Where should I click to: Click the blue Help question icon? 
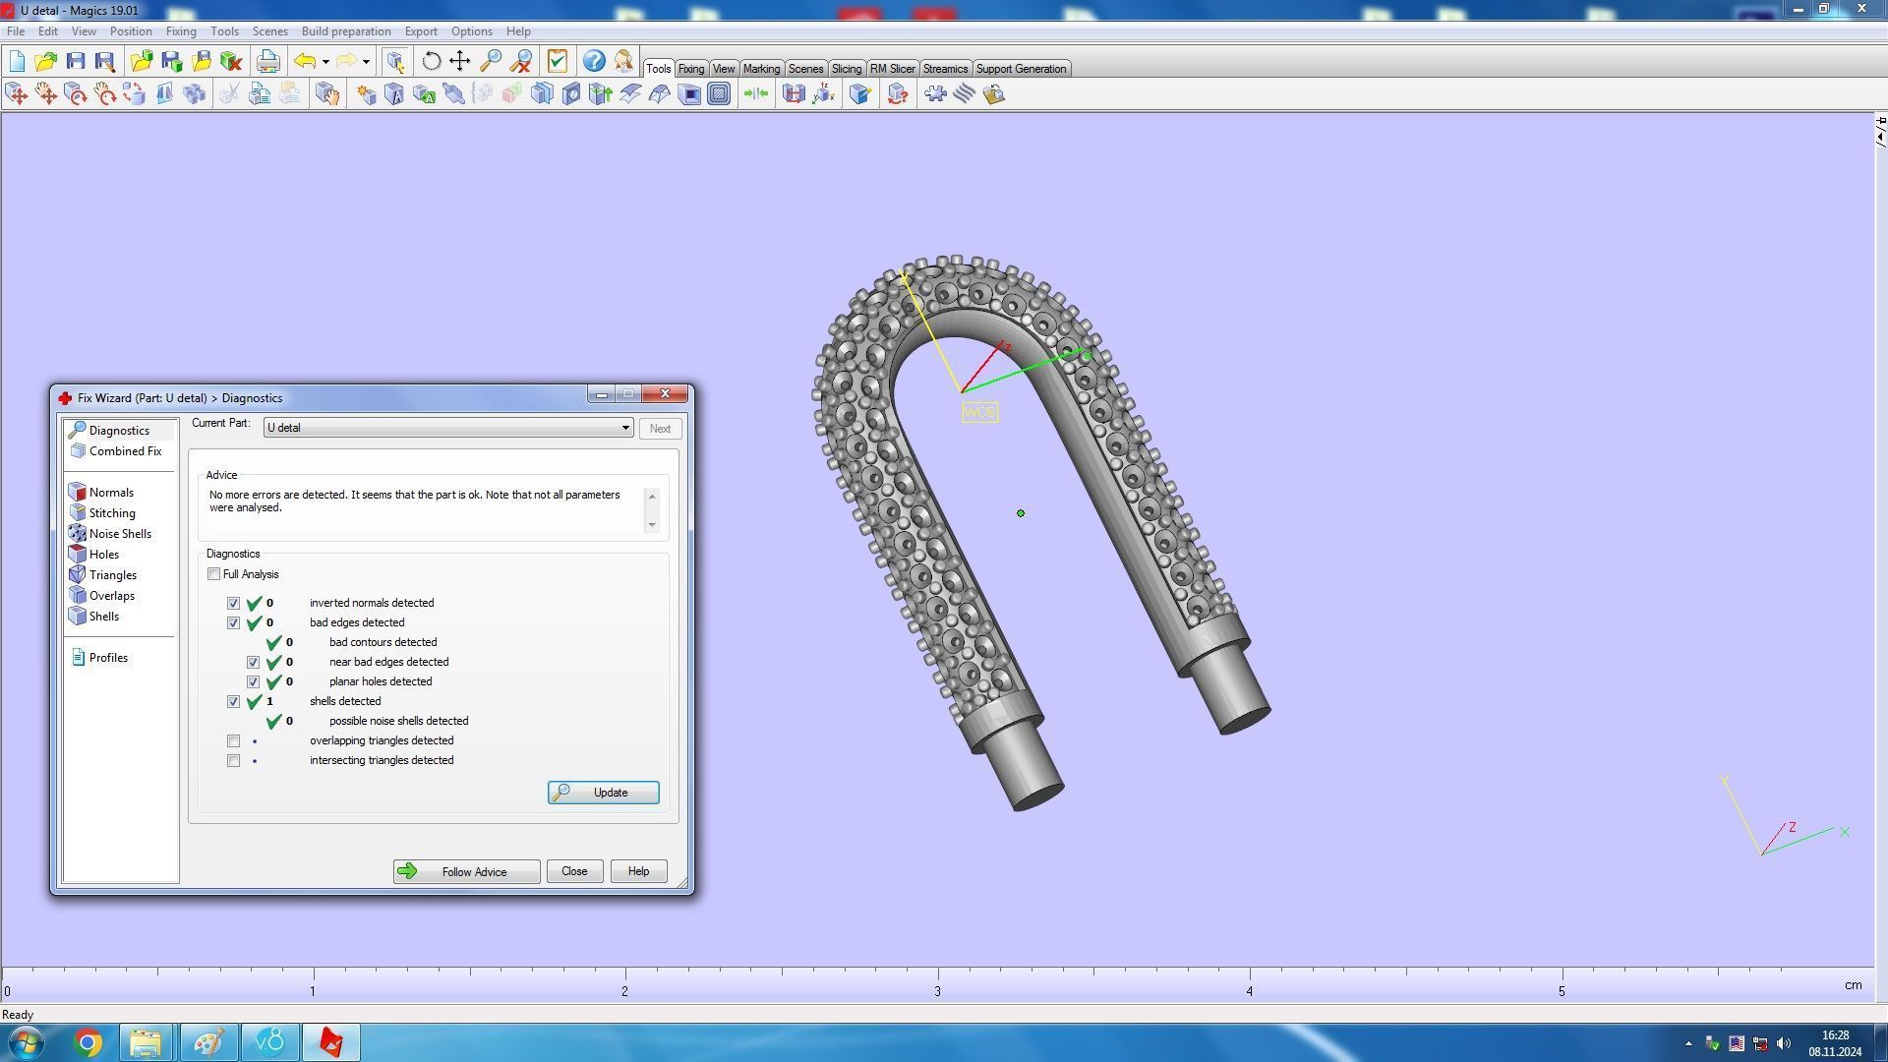(x=594, y=62)
